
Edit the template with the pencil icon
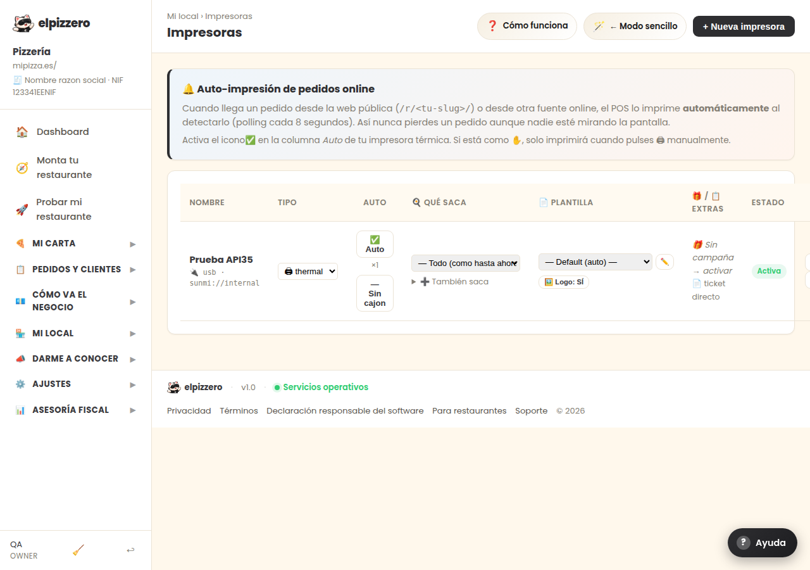pyautogui.click(x=664, y=262)
